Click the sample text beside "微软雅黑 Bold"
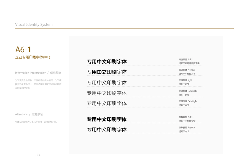This screenshot has width=234, height=165. (107, 119)
